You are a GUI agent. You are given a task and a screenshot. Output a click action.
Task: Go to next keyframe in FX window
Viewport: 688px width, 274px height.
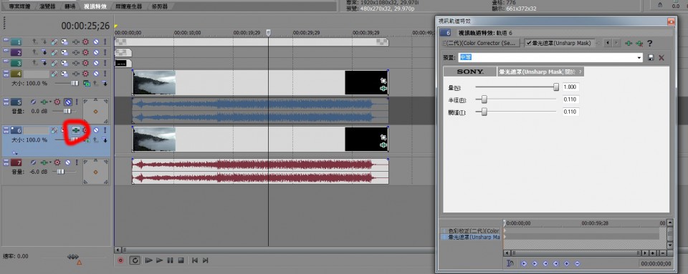click(545, 263)
